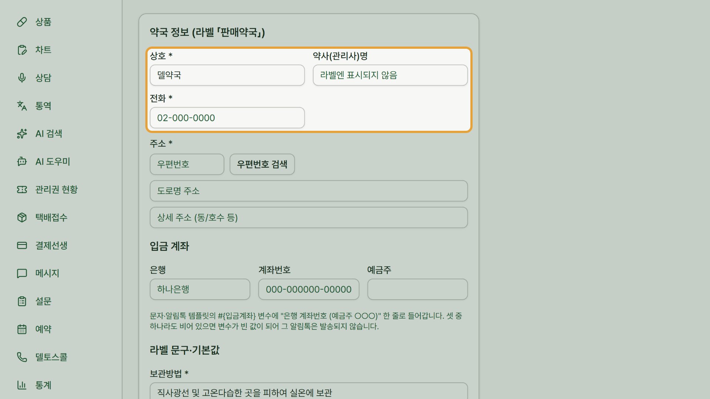The image size is (710, 399).
Task: Open the 메시지 chat bubble icon
Action: point(22,273)
